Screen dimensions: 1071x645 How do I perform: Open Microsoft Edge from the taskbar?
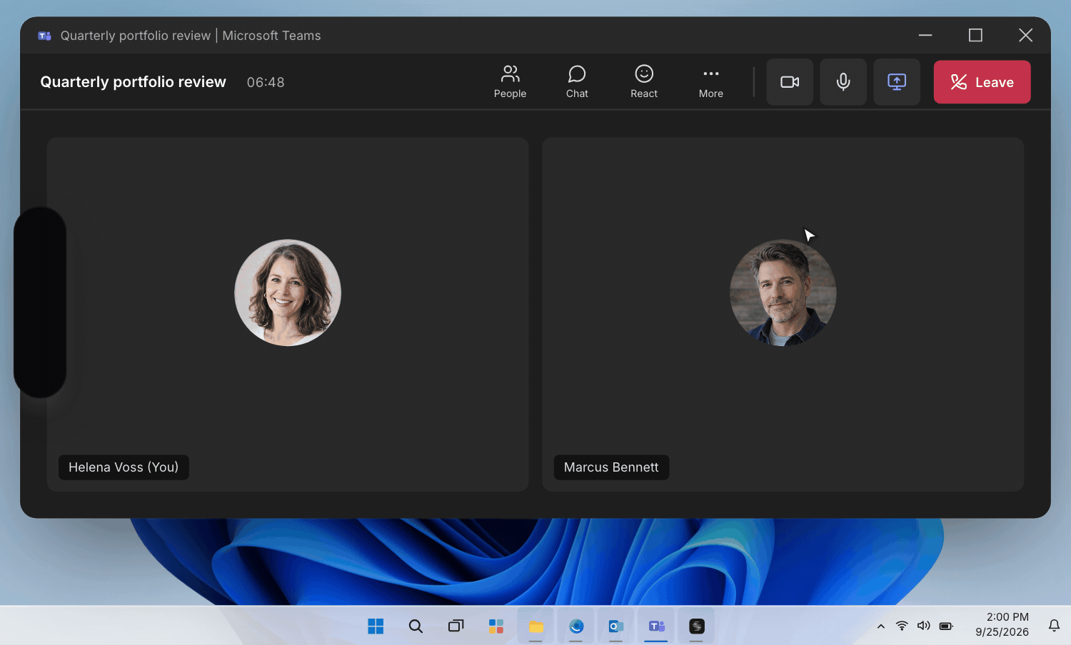tap(575, 626)
